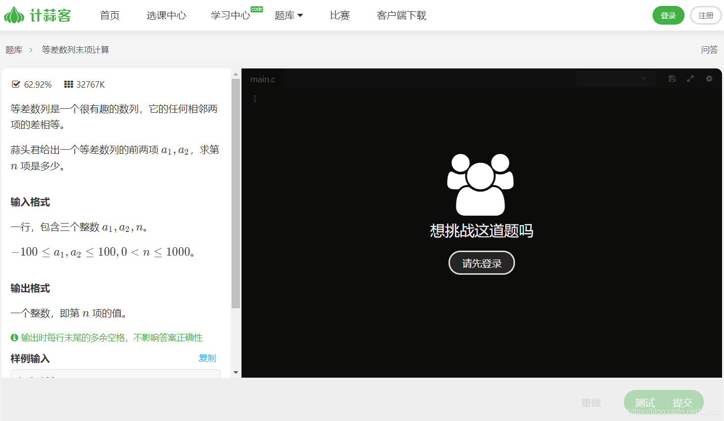Click the 想挑战这道题吗 text
The image size is (724, 421).
tap(482, 230)
